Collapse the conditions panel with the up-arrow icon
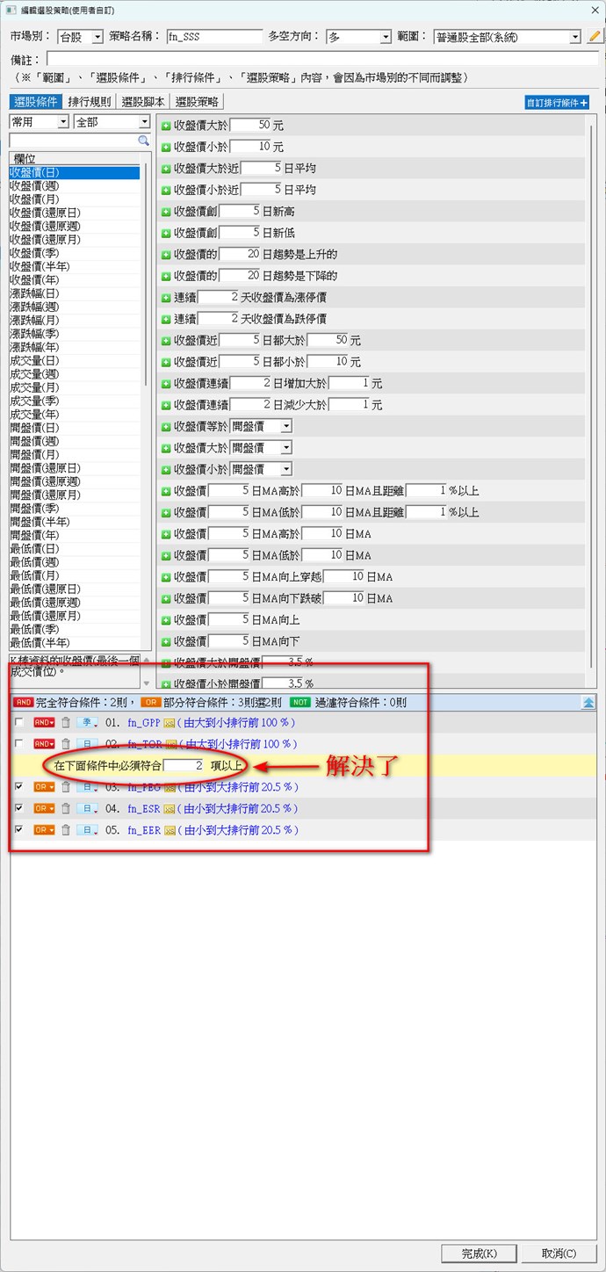The width and height of the screenshot is (606, 1272). click(x=588, y=703)
